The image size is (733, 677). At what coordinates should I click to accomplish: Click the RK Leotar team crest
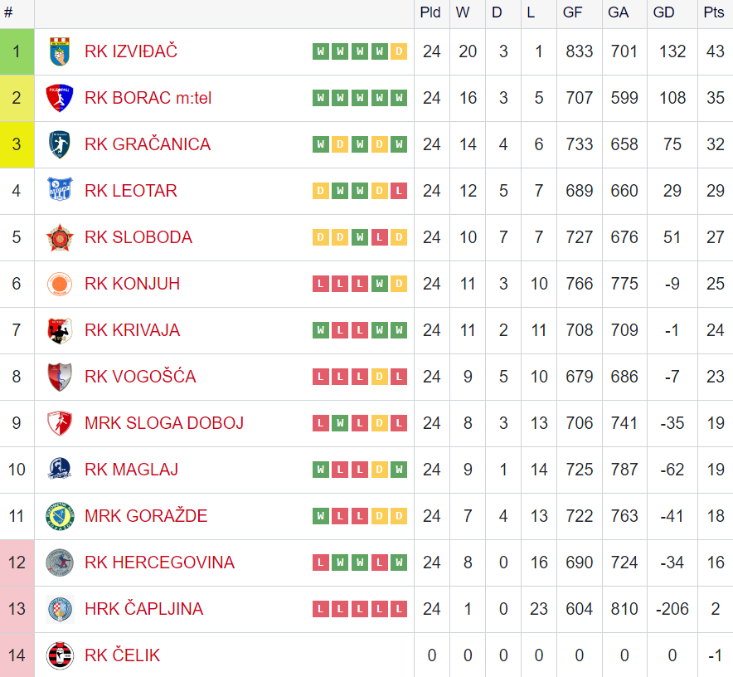pyautogui.click(x=60, y=191)
